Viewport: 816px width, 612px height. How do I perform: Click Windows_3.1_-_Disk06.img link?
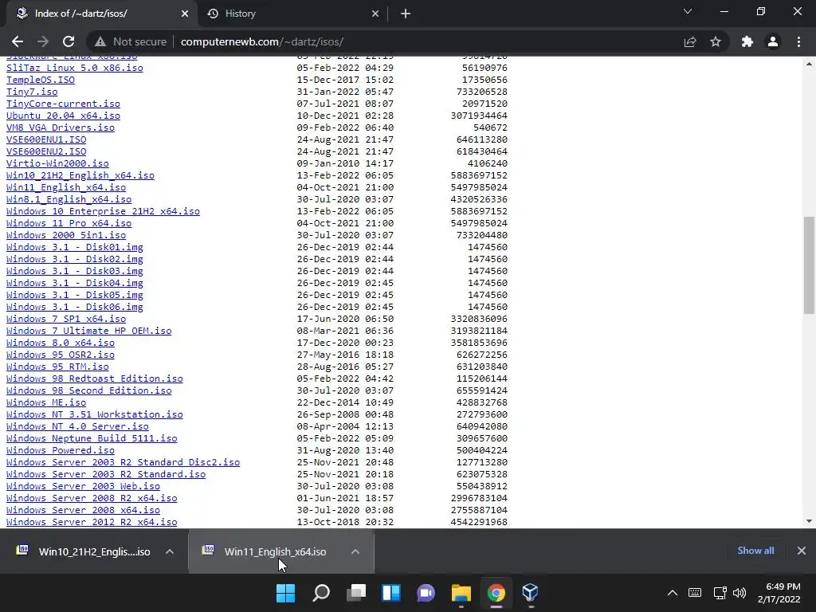click(x=74, y=307)
